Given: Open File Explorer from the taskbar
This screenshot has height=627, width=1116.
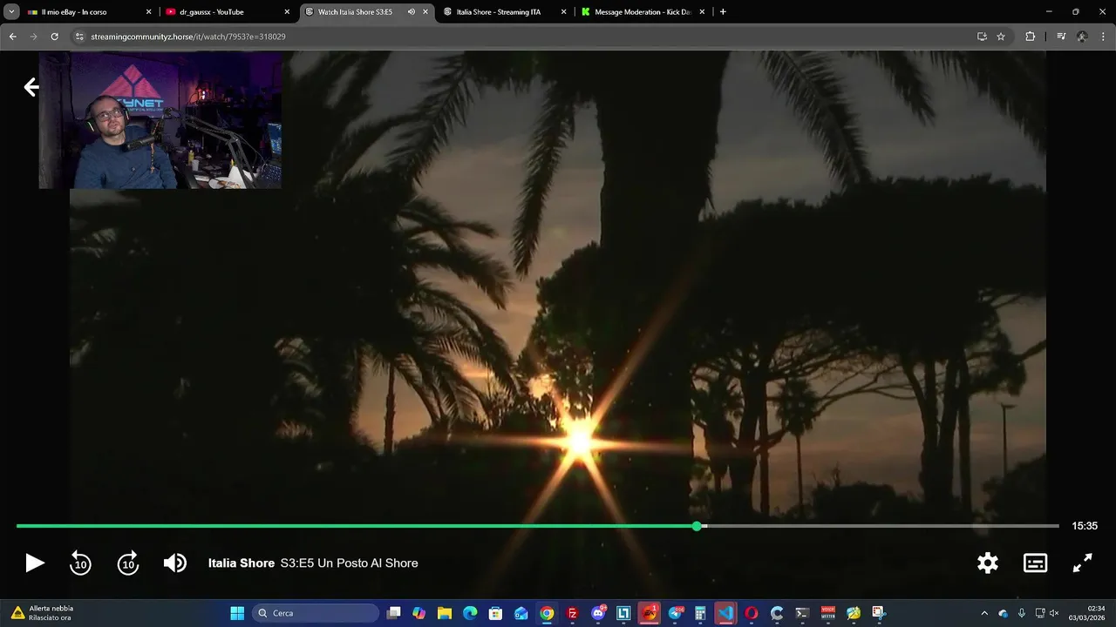Looking at the screenshot, I should click(x=445, y=613).
